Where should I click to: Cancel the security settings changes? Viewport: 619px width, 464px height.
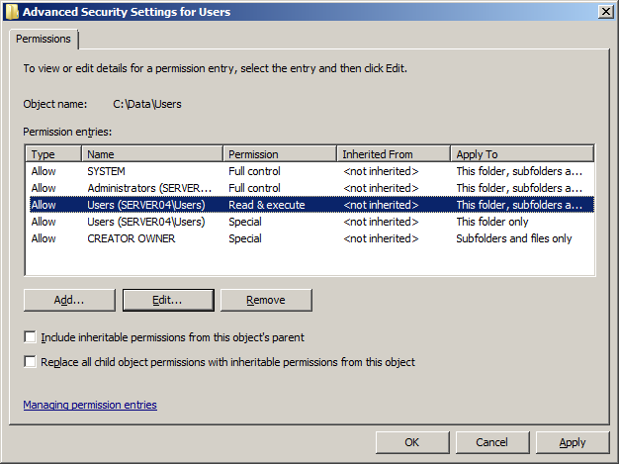pos(491,442)
